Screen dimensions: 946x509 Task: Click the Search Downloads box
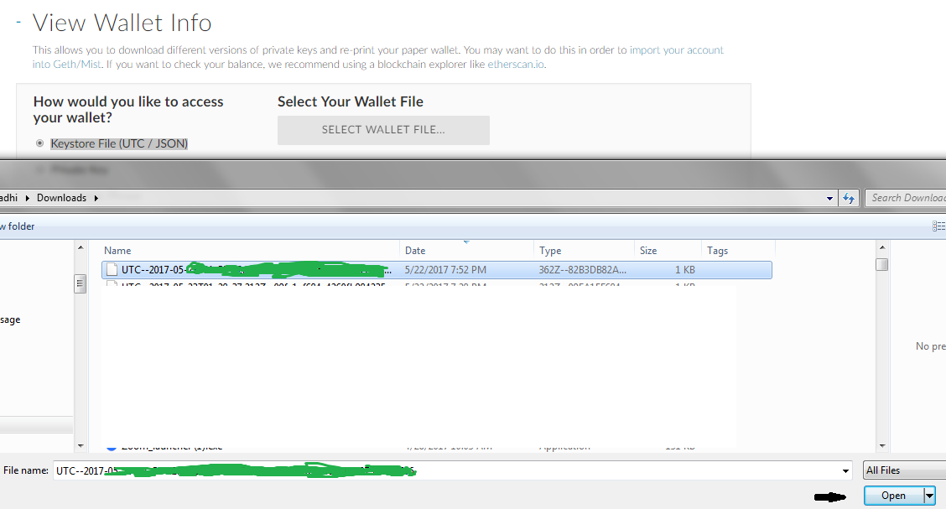906,198
